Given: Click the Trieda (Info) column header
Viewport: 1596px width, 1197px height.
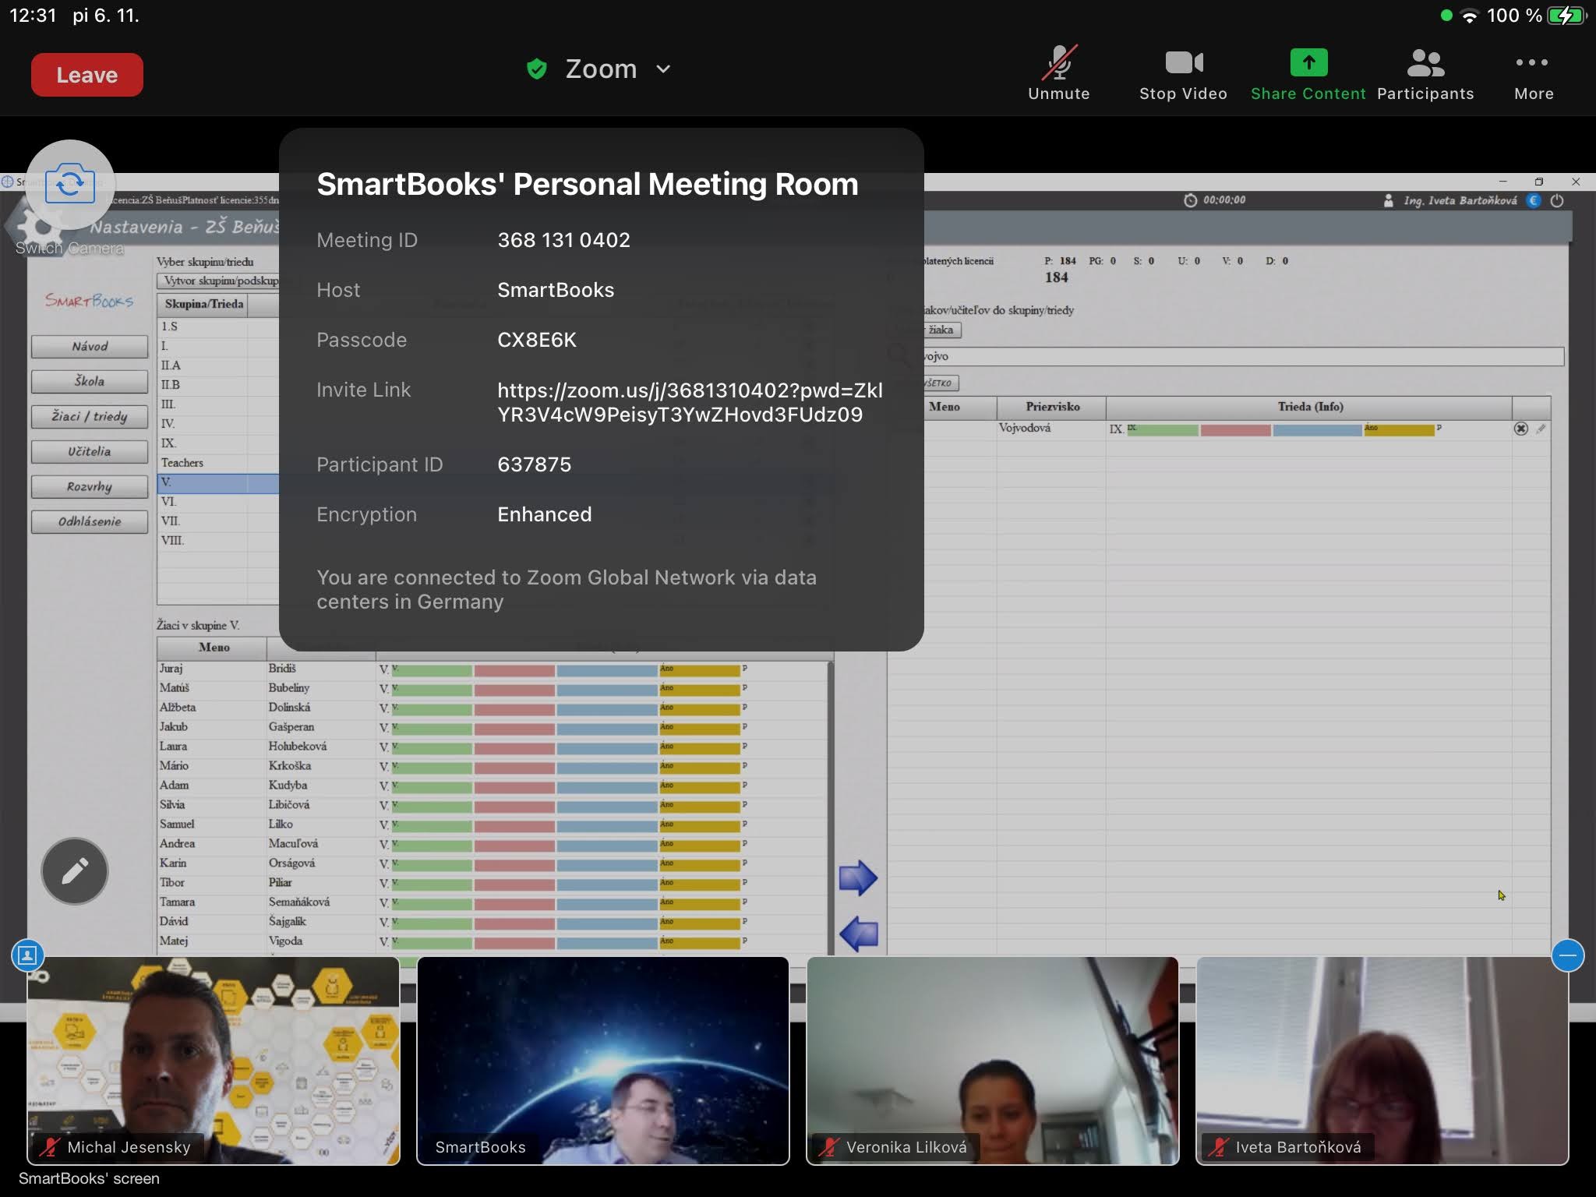Looking at the screenshot, I should 1310,407.
